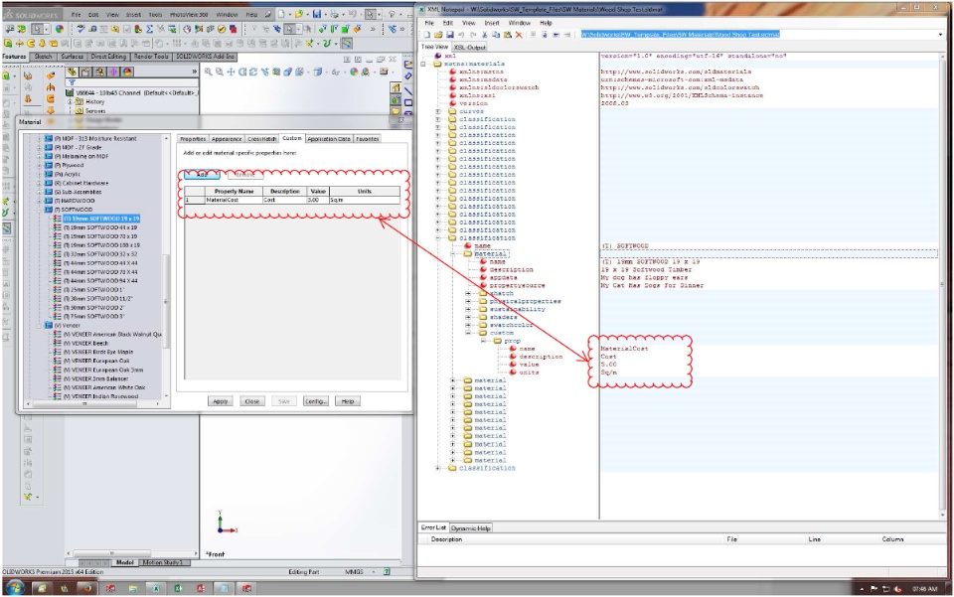Select the FeatureManager design tree tab icon
Image resolution: width=954 pixels, height=597 pixels.
tap(72, 72)
